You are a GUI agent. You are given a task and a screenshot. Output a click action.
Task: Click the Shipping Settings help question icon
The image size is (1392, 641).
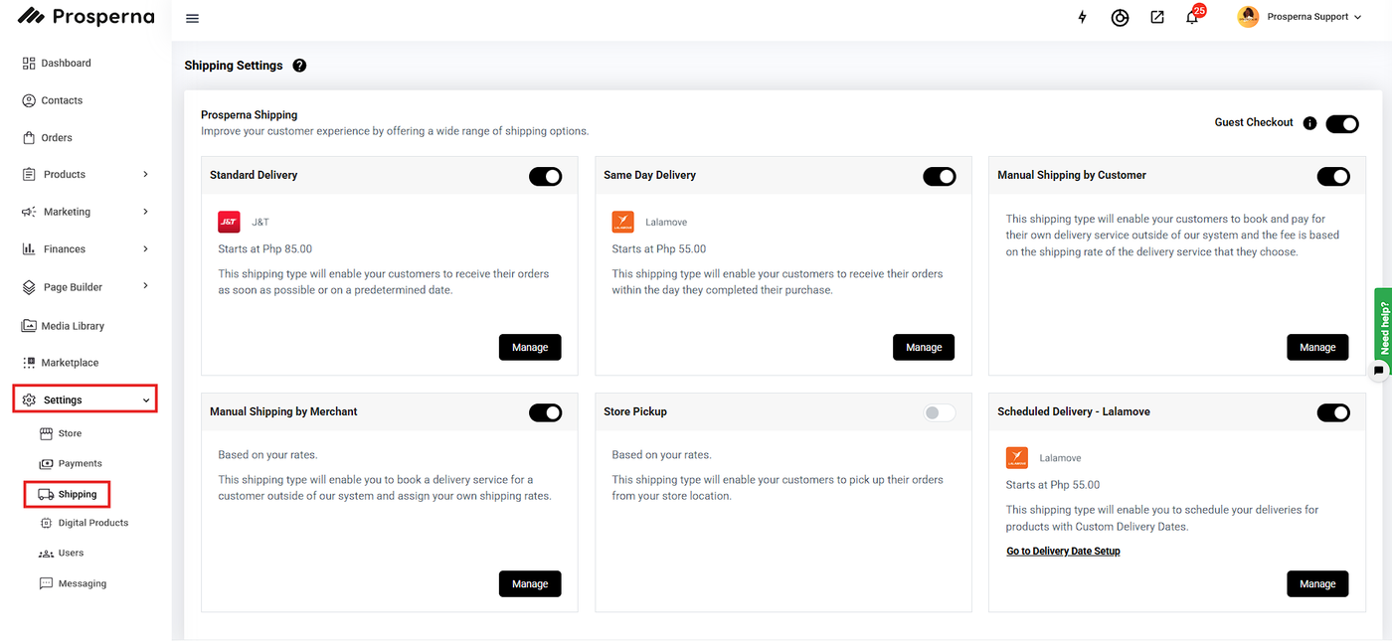coord(299,66)
